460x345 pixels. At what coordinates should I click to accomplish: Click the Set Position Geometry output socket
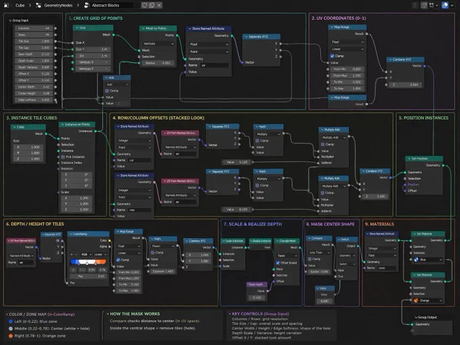pos(443,166)
